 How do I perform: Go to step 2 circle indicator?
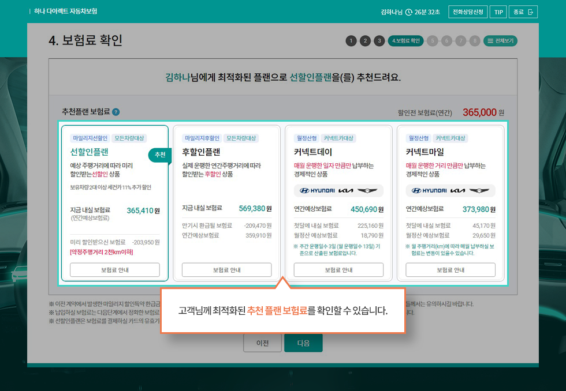365,41
